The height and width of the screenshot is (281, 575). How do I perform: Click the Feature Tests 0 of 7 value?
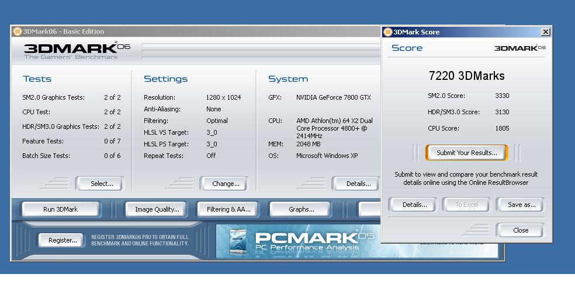[x=112, y=141]
